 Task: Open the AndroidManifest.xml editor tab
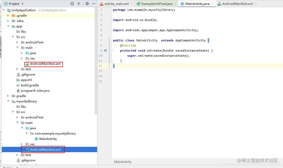click(x=237, y=4)
